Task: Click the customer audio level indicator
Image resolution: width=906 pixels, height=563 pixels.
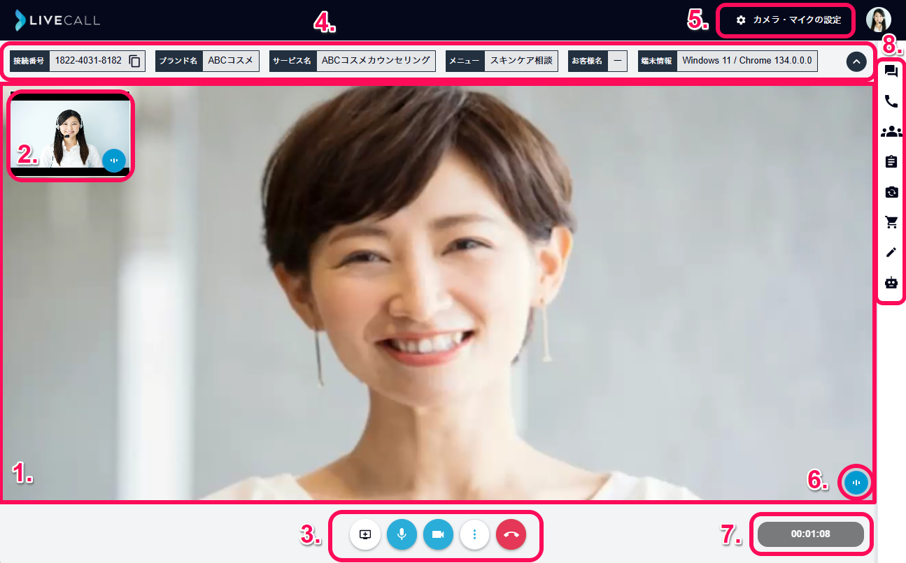Action: [856, 482]
